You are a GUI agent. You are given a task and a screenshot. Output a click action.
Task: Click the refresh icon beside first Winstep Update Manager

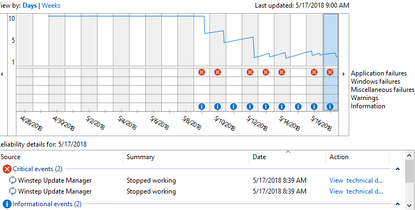(x=13, y=180)
